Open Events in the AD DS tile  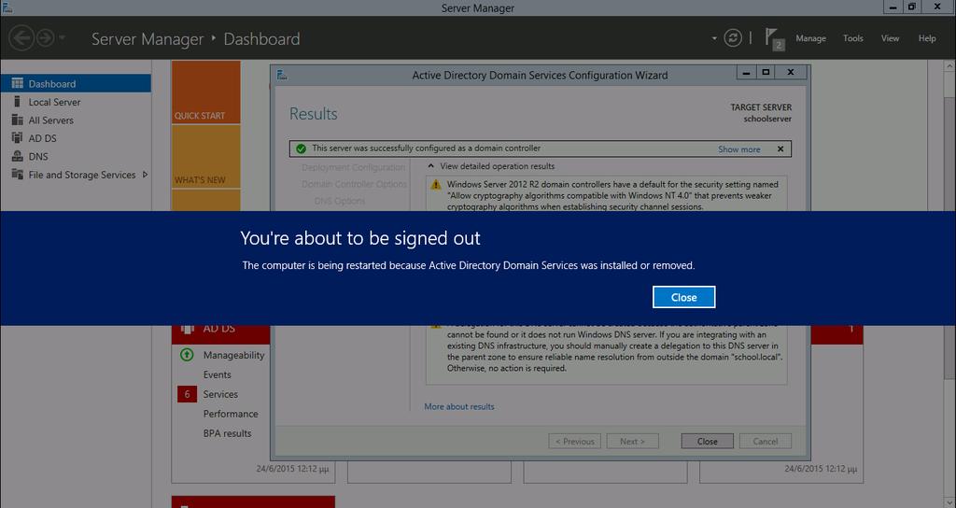217,374
